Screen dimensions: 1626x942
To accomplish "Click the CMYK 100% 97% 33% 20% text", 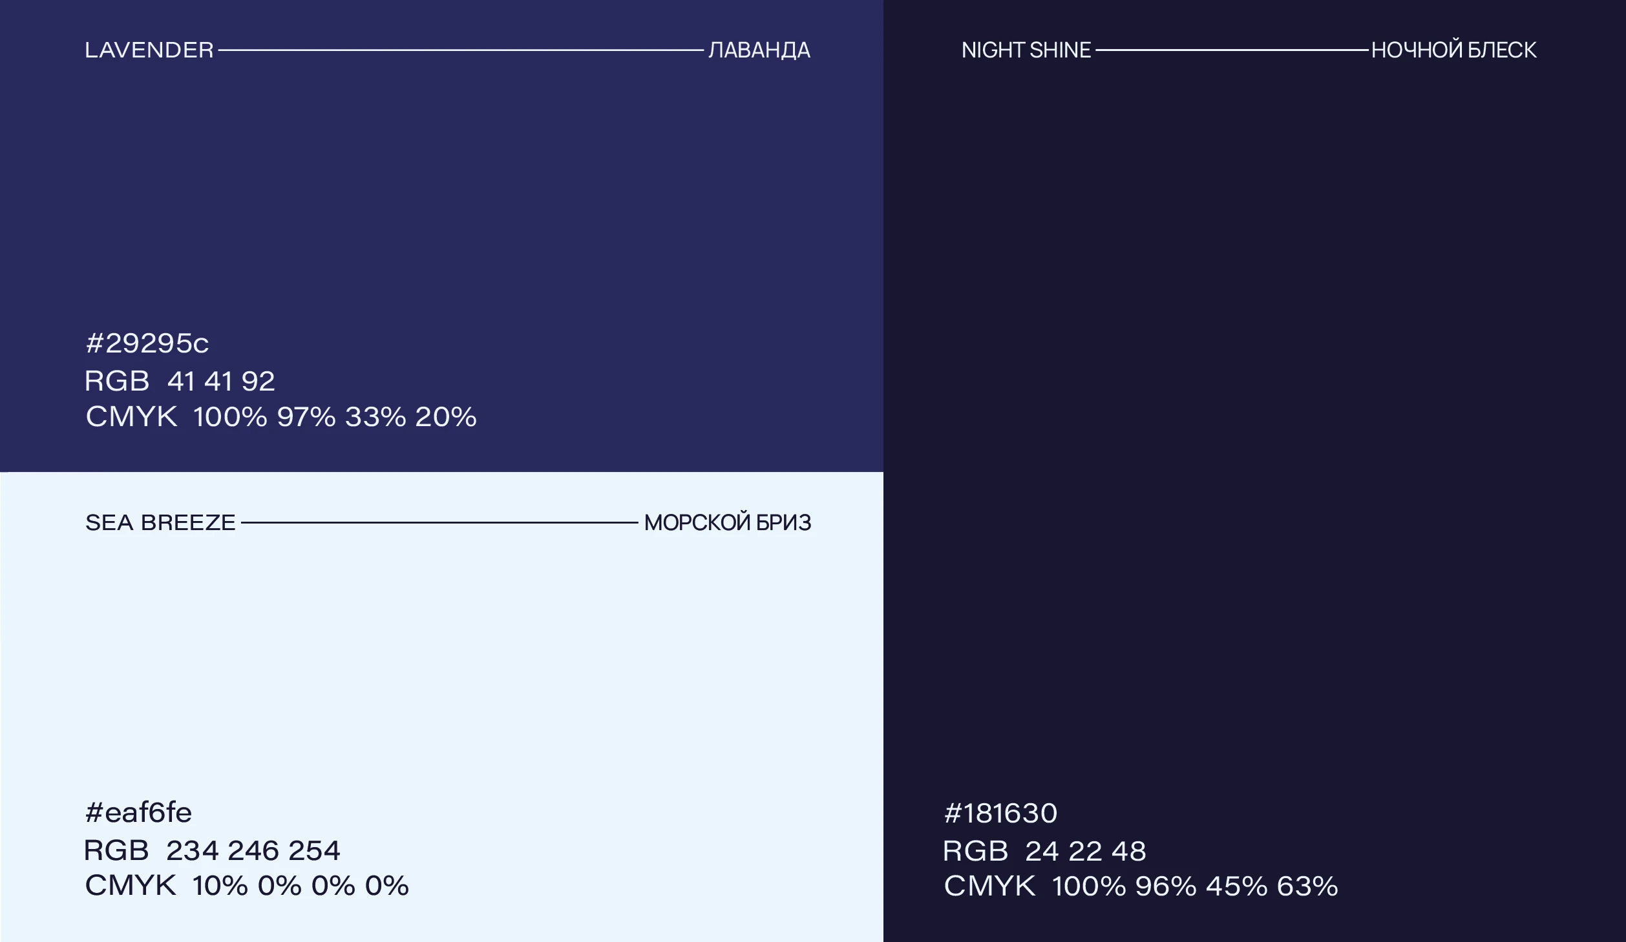I will 281,416.
